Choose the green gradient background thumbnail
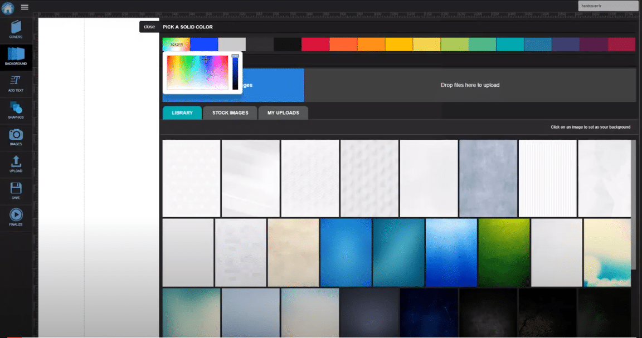Viewport: 642px width, 338px height. [503, 252]
